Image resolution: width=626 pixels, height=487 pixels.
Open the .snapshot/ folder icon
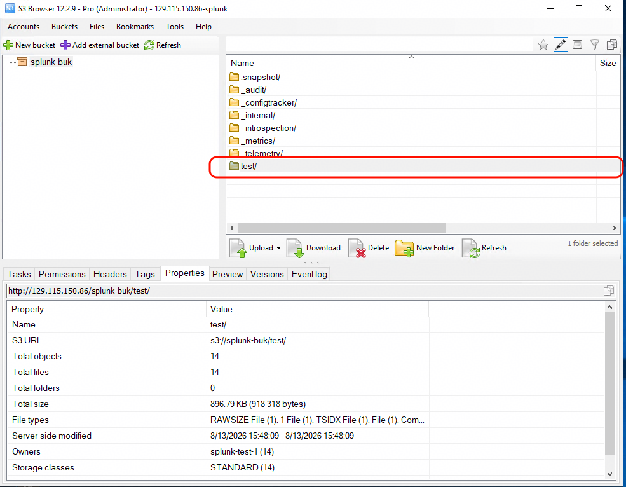(235, 77)
